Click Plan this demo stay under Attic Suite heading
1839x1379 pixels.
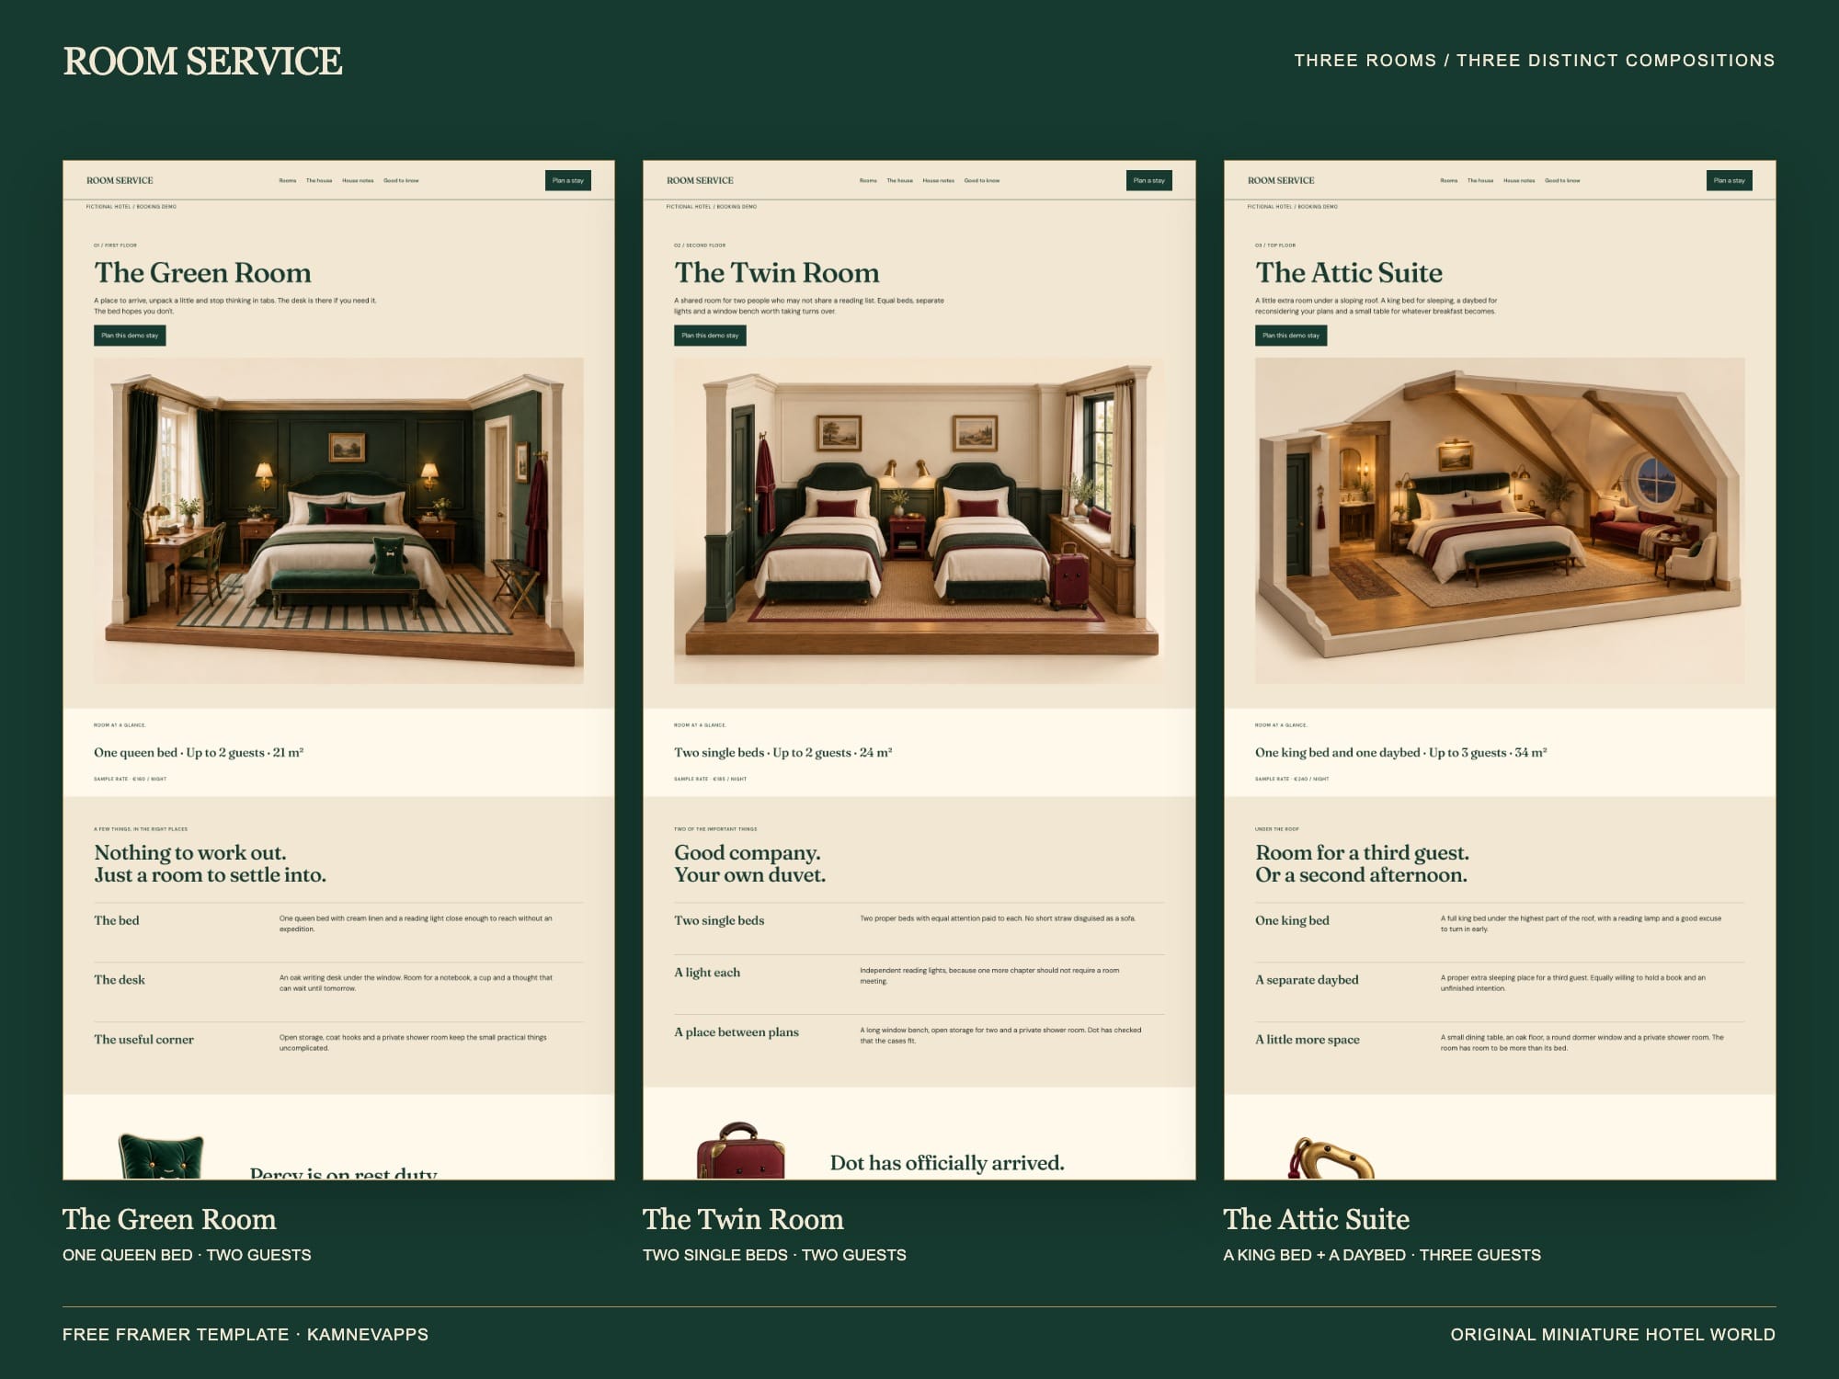click(x=1291, y=336)
